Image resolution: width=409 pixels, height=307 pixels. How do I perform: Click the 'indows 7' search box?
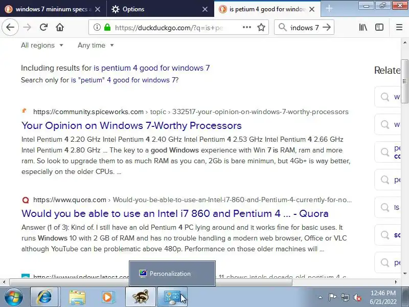pyautogui.click(x=304, y=28)
